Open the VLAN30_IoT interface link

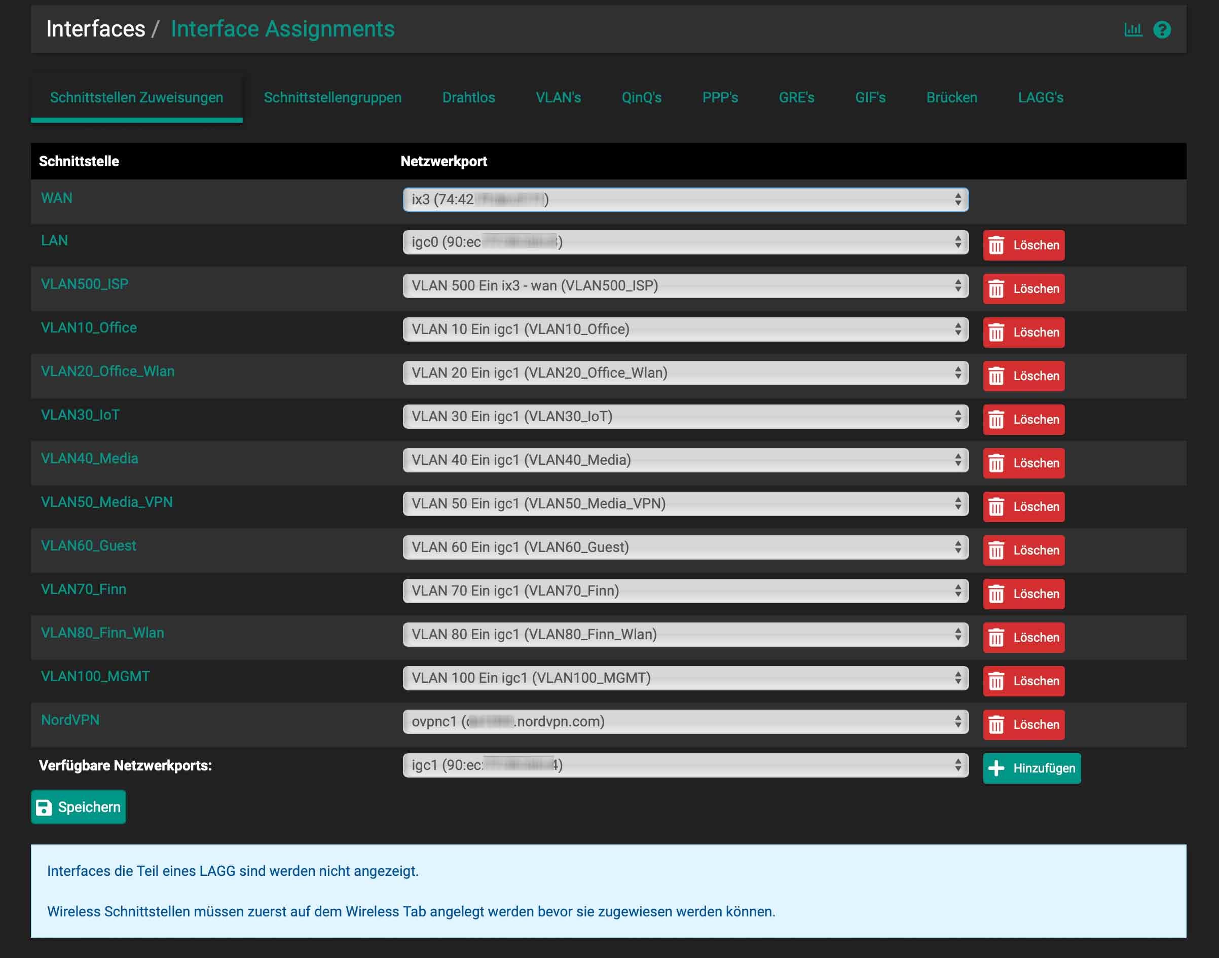tap(80, 415)
